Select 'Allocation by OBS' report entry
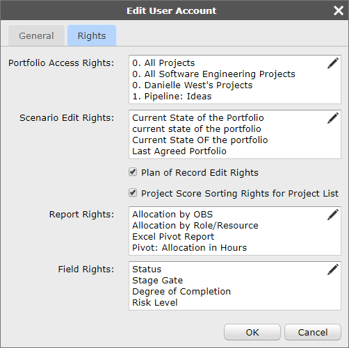Image resolution: width=349 pixels, height=348 pixels. 172,215
